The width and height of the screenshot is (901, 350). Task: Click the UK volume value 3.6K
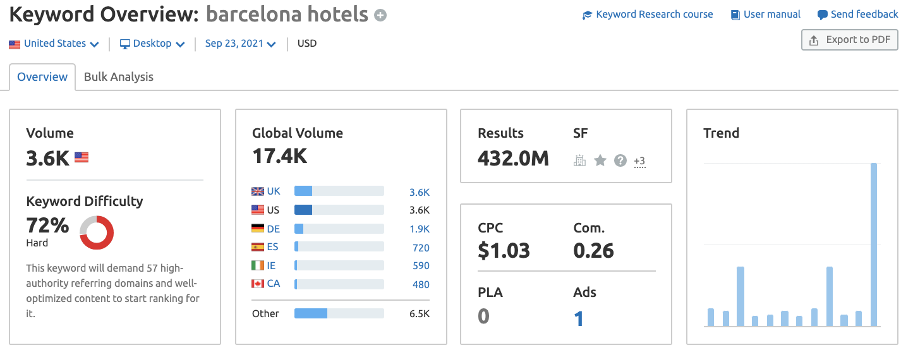pos(420,193)
